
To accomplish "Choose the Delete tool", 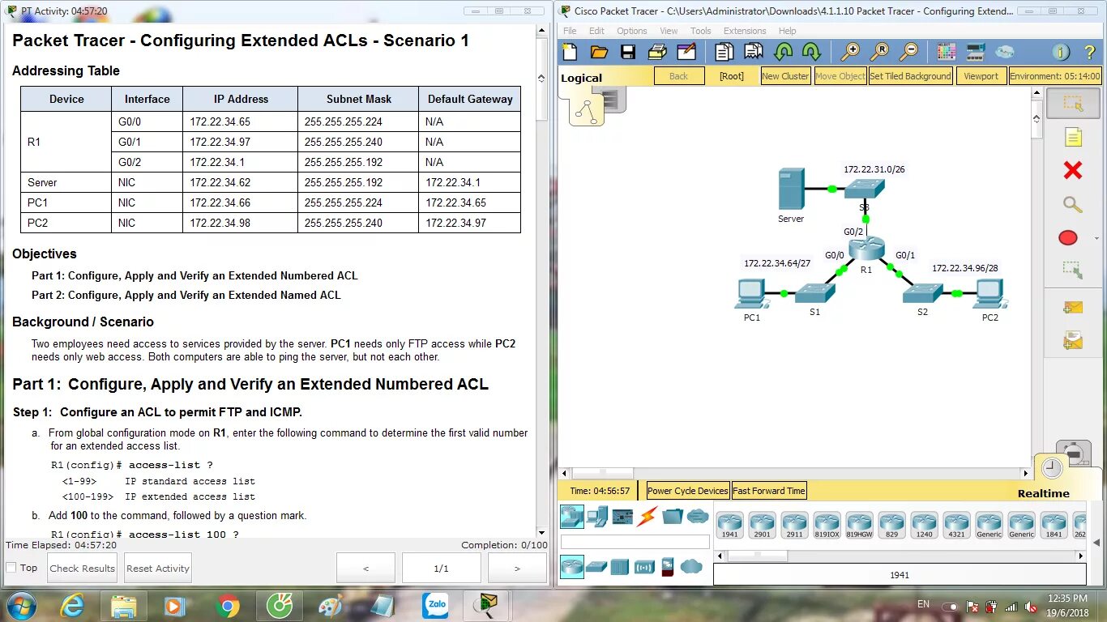I will pyautogui.click(x=1073, y=170).
